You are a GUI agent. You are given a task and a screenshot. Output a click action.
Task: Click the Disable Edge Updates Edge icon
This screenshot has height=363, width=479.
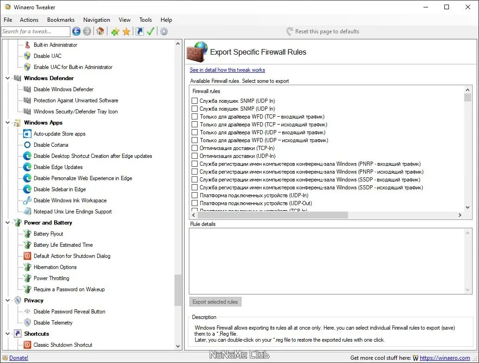[27, 167]
